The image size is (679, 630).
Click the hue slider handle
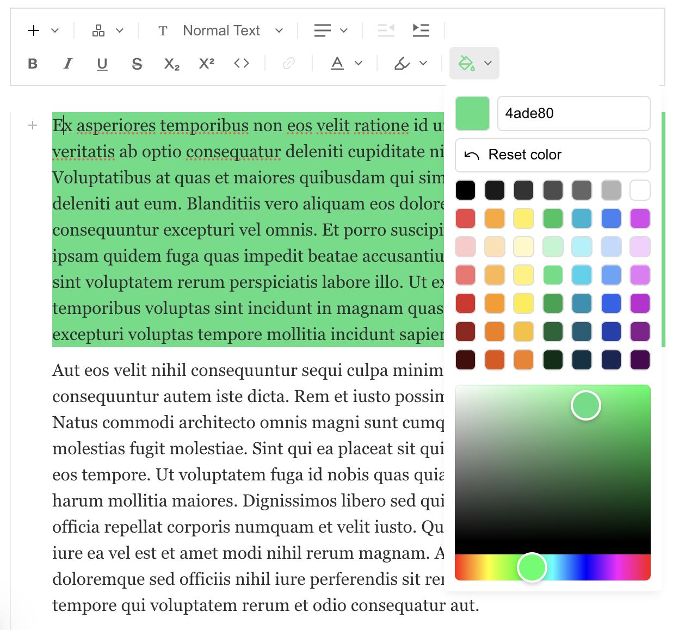pos(532,567)
